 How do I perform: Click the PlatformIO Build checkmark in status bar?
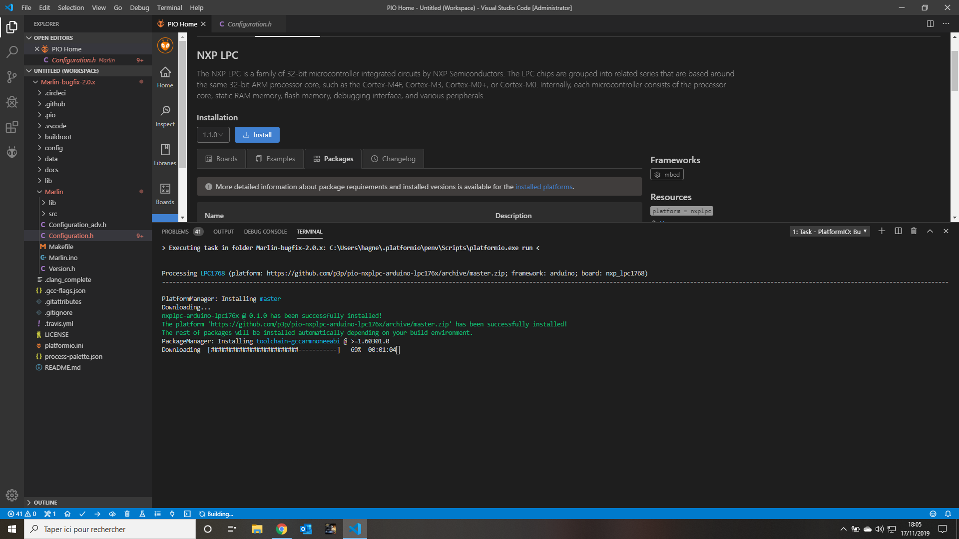pyautogui.click(x=82, y=514)
